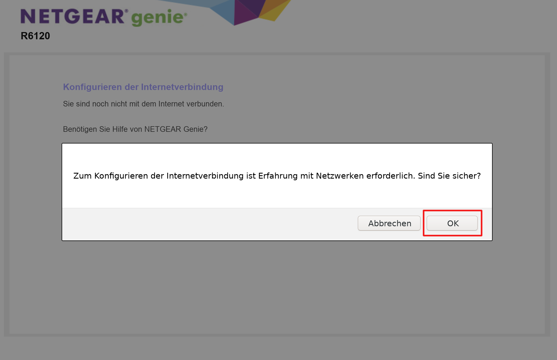Click the green genie logo text
The image size is (557, 360).
click(x=158, y=18)
